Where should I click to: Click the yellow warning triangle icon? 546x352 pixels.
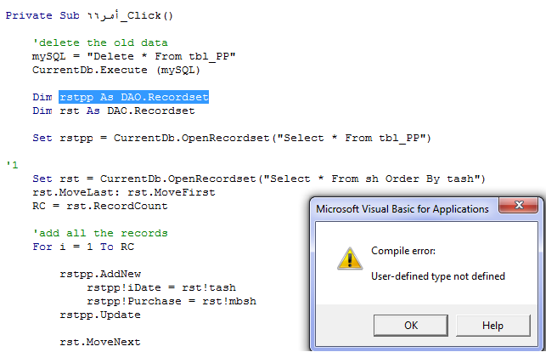(x=350, y=258)
